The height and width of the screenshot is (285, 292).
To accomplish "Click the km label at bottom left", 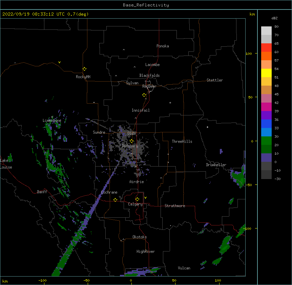I will 5,281.
